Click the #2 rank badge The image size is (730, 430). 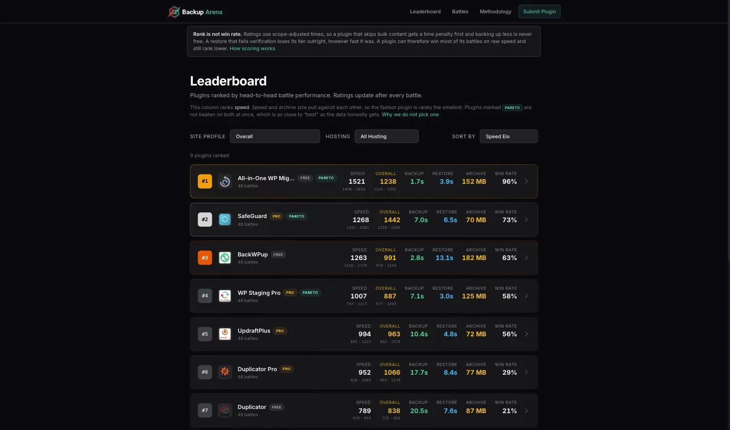tap(205, 220)
